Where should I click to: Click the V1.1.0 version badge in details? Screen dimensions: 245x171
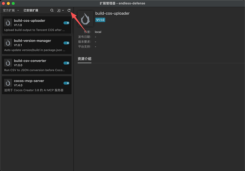(x=100, y=20)
